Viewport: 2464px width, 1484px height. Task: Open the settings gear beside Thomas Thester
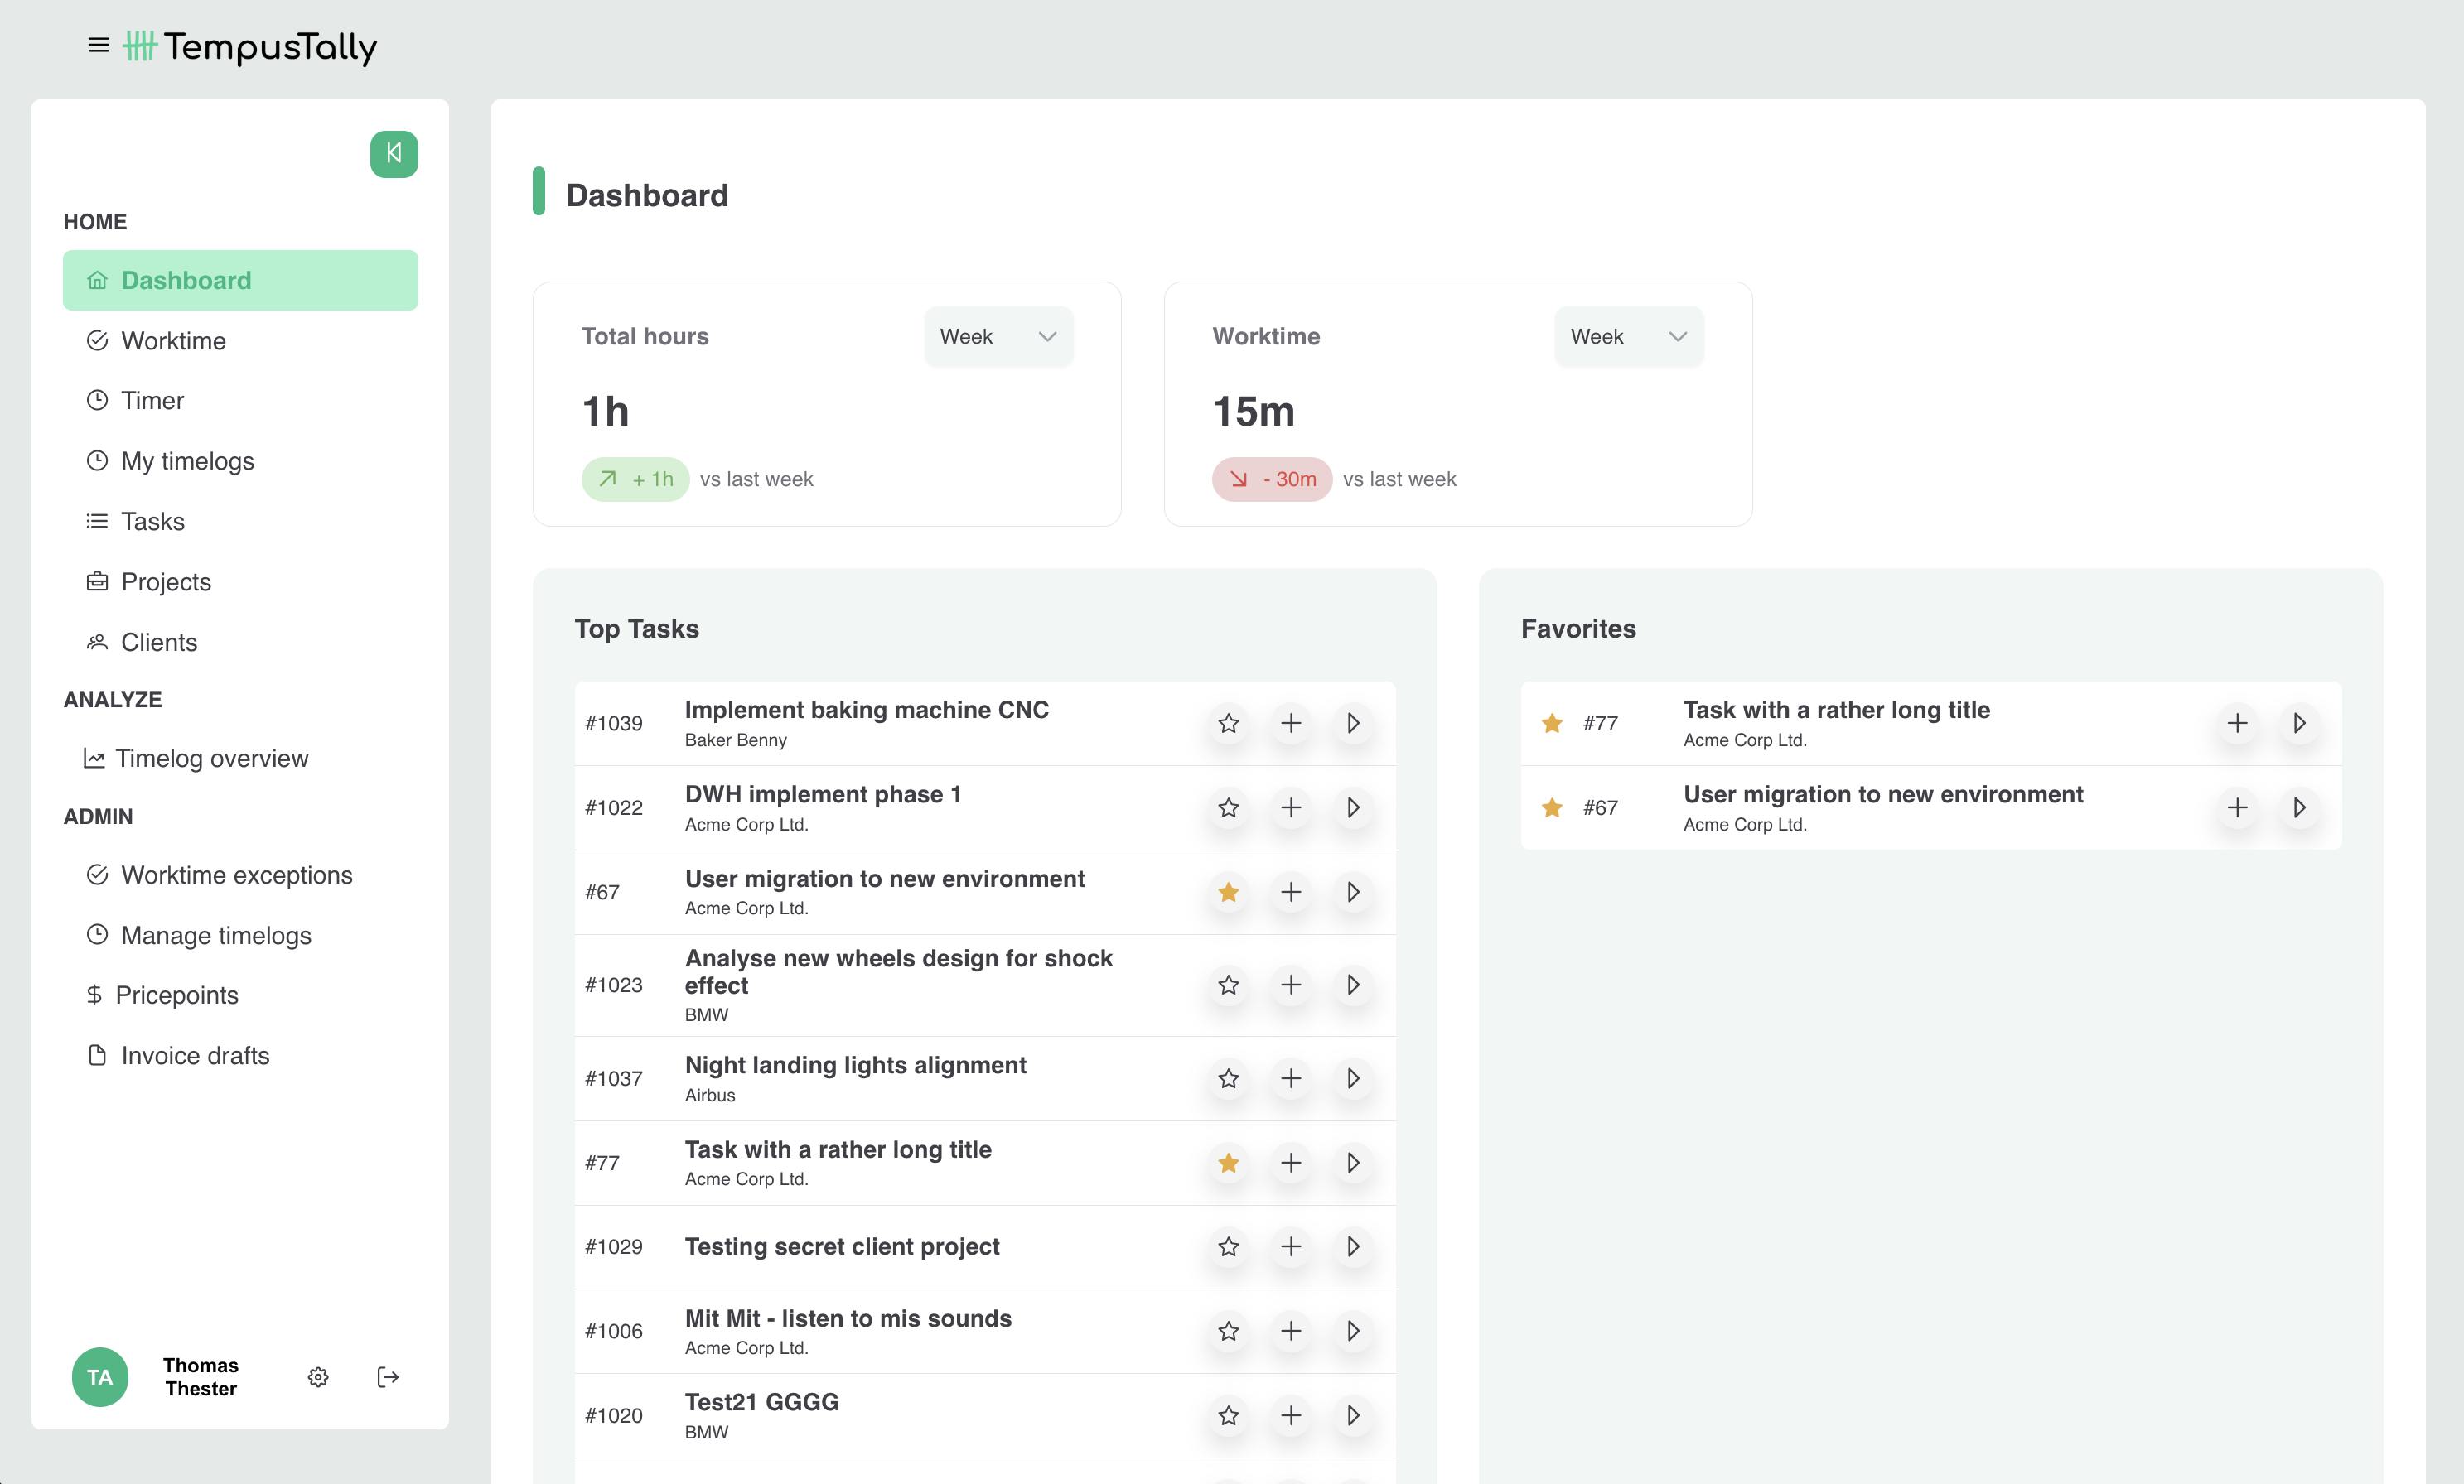[x=318, y=1377]
